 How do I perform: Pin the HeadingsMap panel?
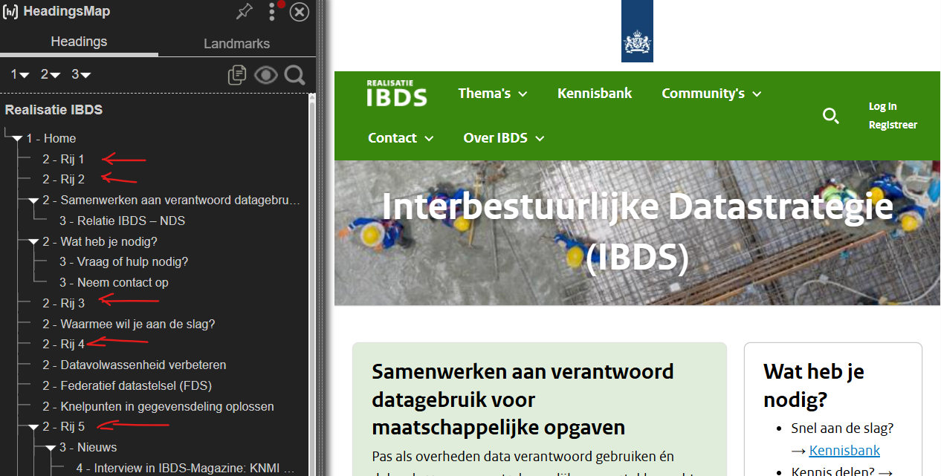[244, 11]
